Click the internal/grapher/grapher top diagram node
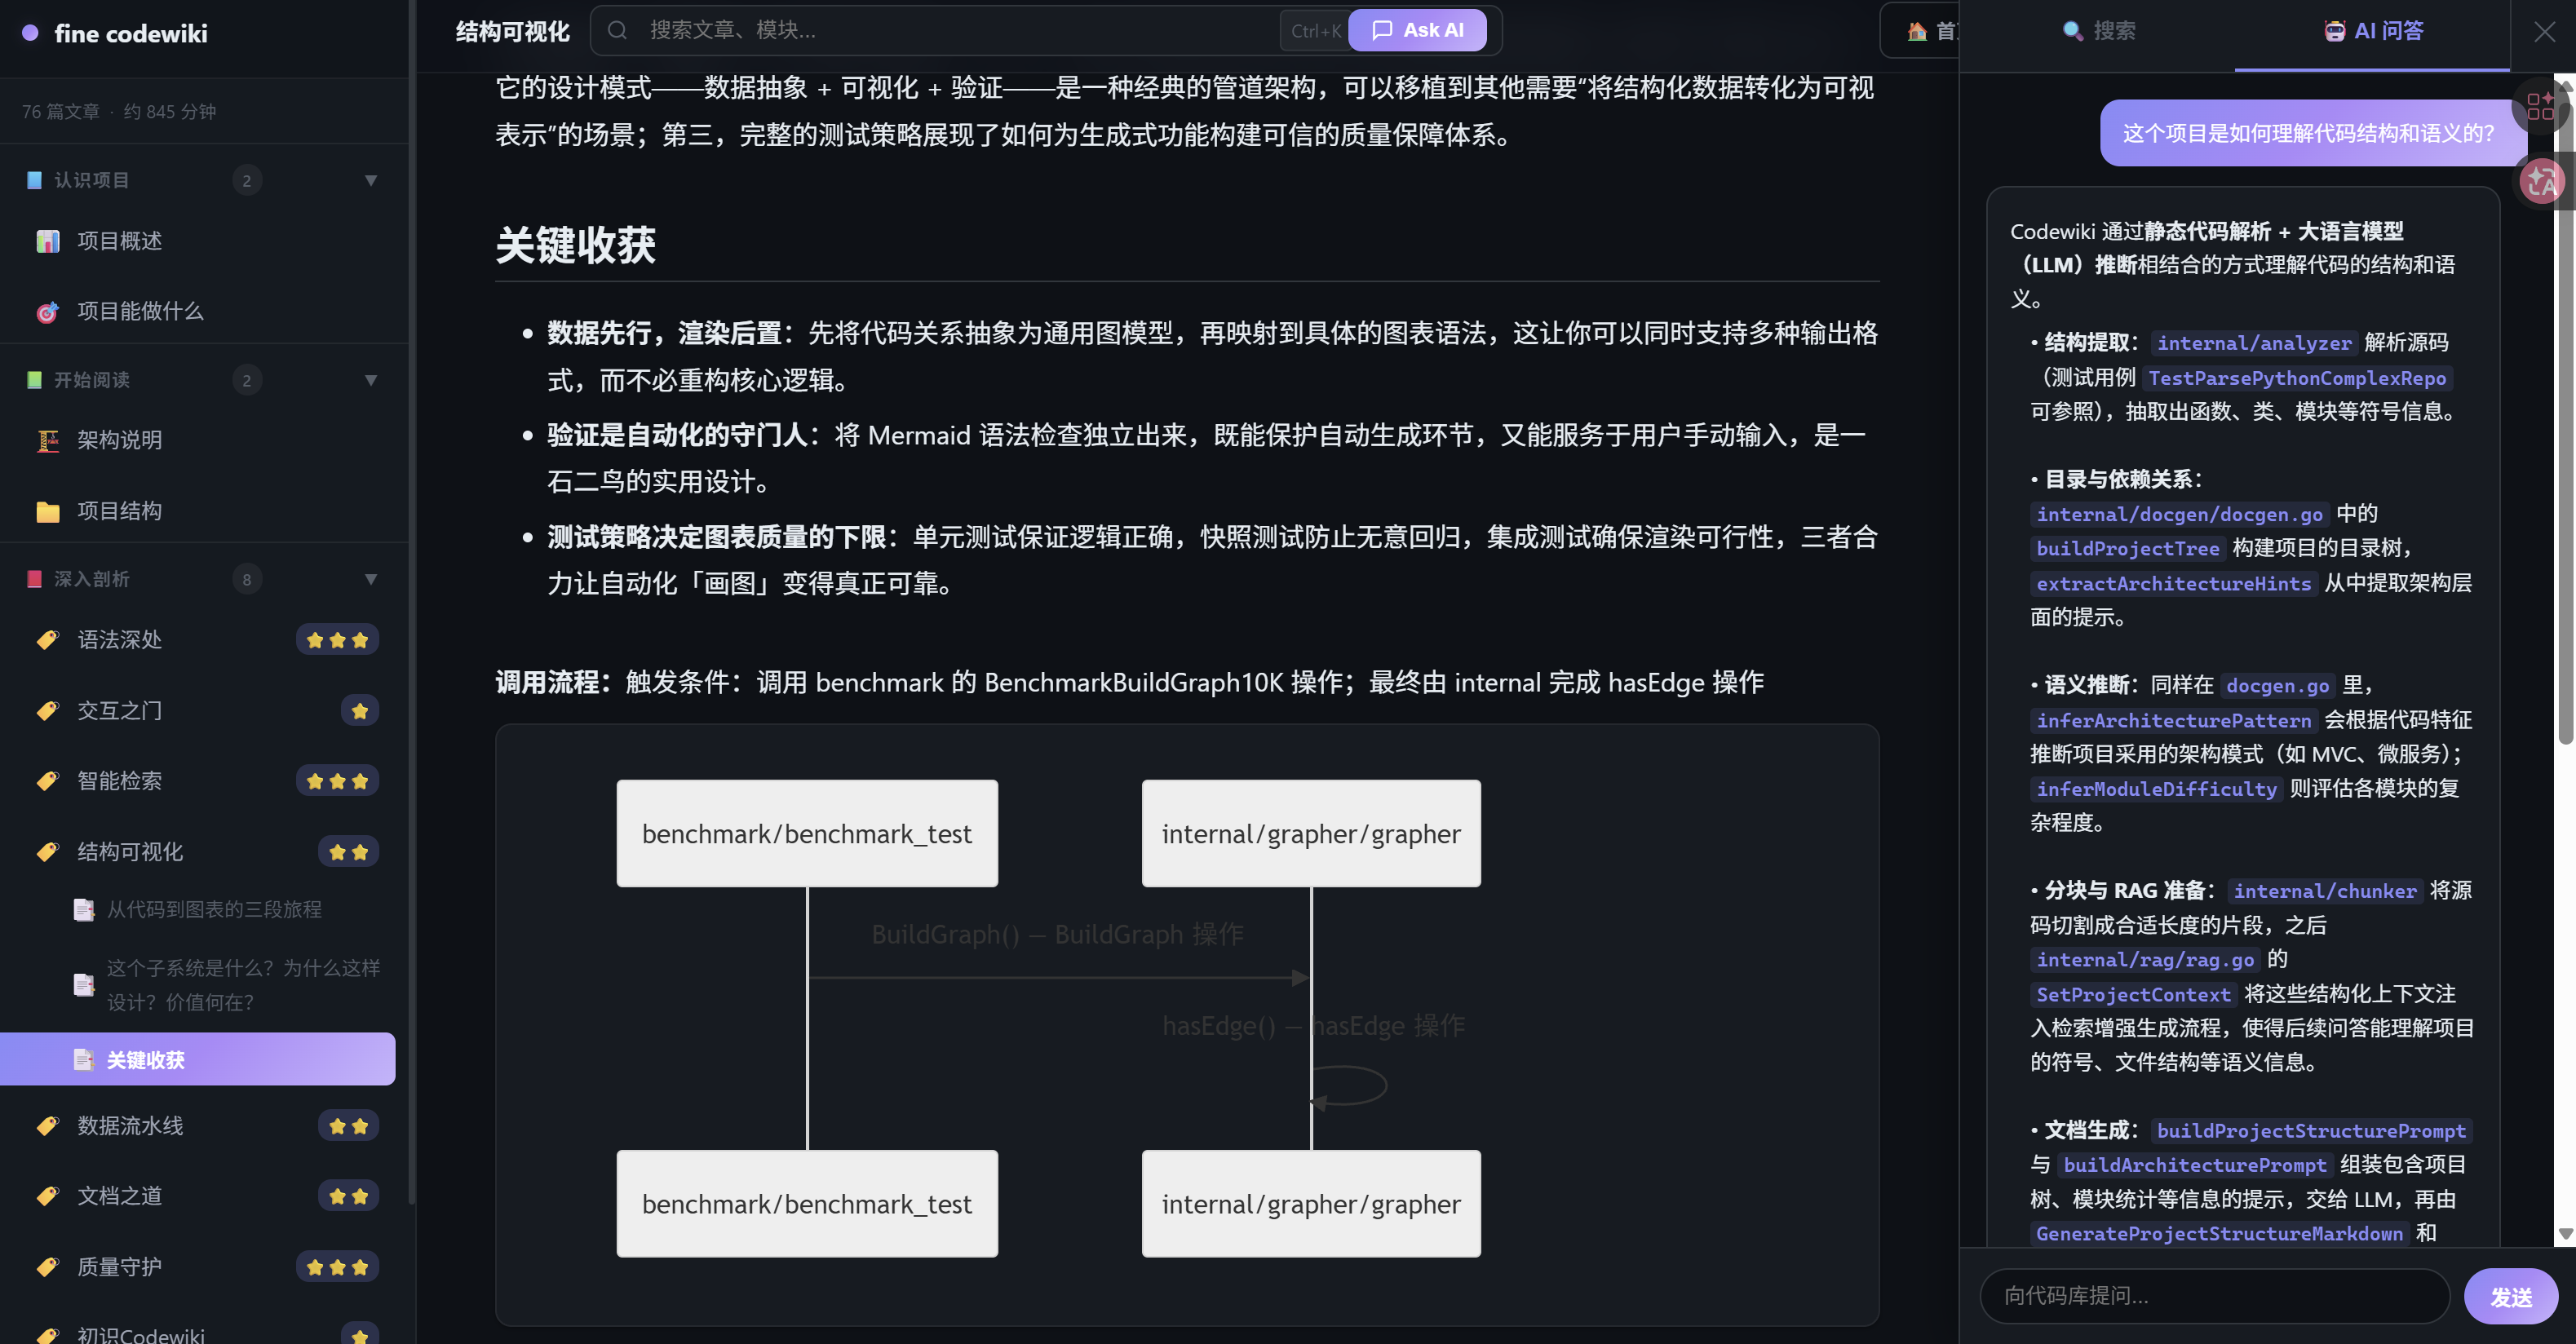This screenshot has width=2576, height=1344. (1310, 833)
